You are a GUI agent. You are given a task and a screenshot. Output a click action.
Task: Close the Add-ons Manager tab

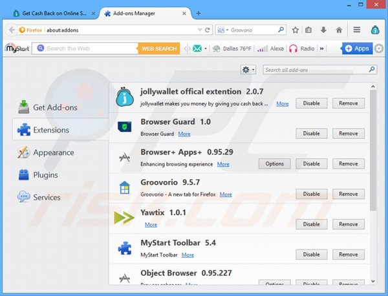pyautogui.click(x=184, y=14)
